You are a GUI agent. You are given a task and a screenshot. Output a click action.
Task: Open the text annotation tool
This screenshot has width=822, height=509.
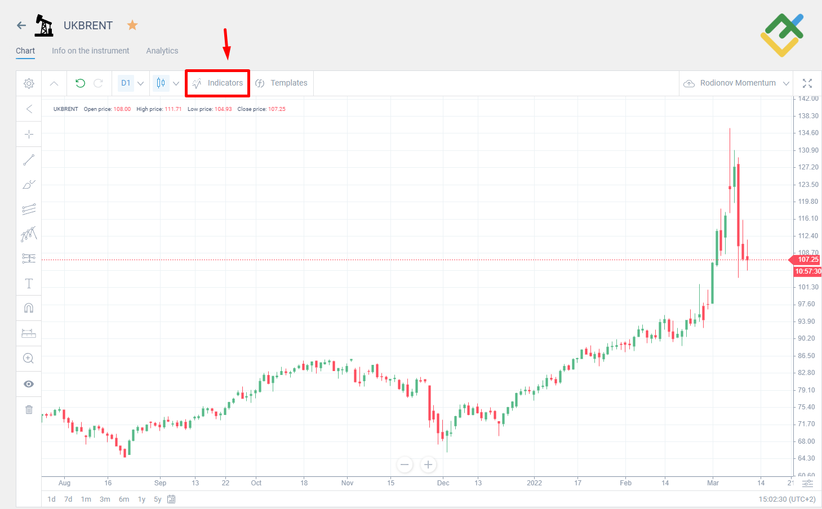pos(29,283)
